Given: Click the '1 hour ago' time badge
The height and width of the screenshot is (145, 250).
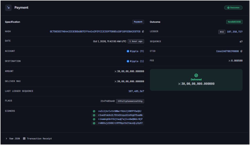Looking at the screenshot, I should point(136,41).
